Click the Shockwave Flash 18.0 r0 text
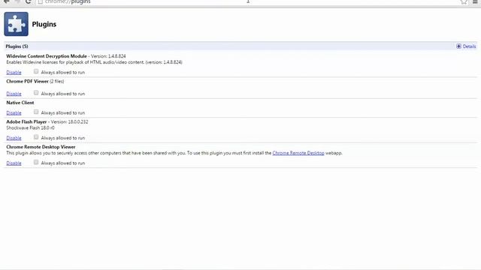This screenshot has width=481, height=270. 30,128
